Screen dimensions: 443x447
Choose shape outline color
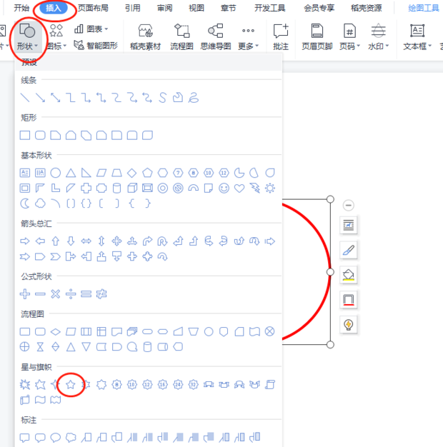(348, 300)
